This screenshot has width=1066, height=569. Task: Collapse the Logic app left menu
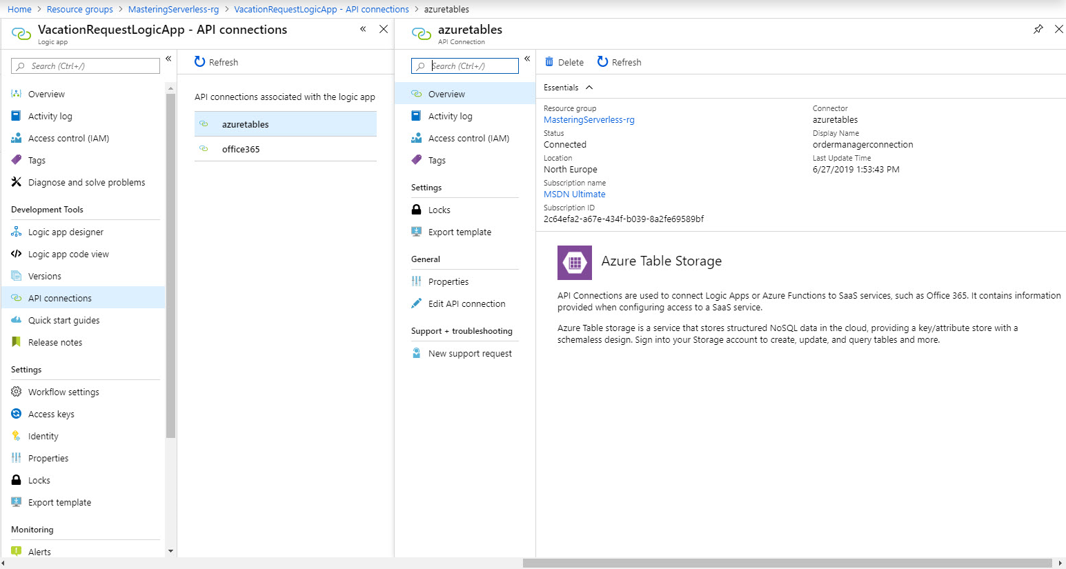[x=168, y=59]
